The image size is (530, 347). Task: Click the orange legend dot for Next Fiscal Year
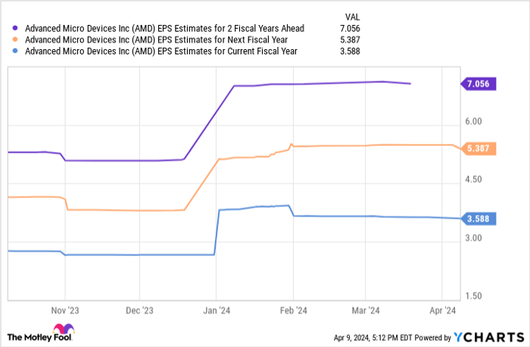pos(14,39)
